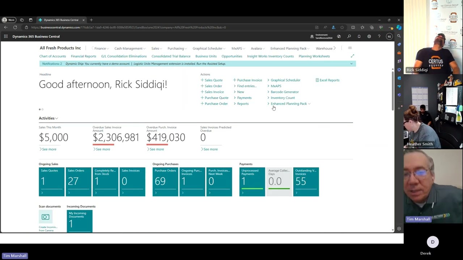The image size is (463, 260).
Task: Click the browser back arrow
Action: 6,27
